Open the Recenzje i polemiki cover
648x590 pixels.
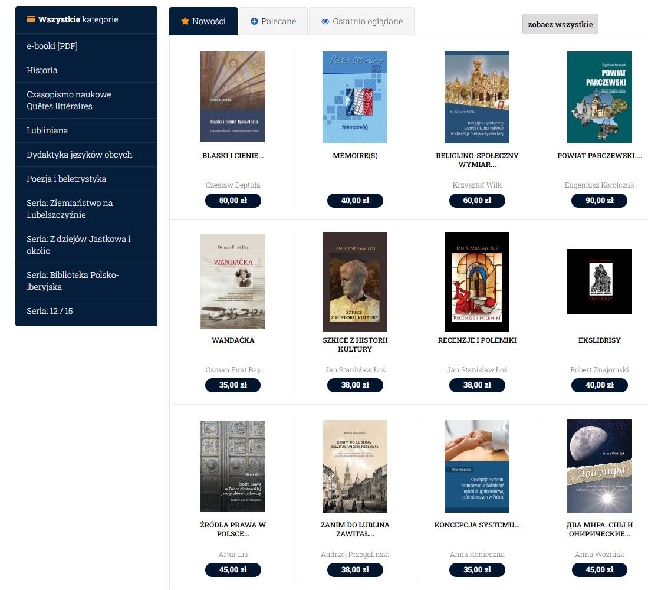tap(476, 281)
